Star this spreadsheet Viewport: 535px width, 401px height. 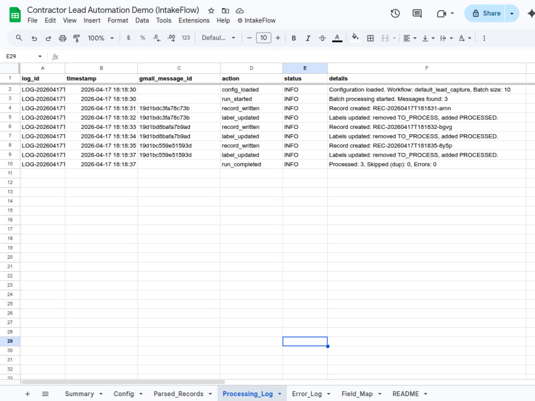pos(211,11)
